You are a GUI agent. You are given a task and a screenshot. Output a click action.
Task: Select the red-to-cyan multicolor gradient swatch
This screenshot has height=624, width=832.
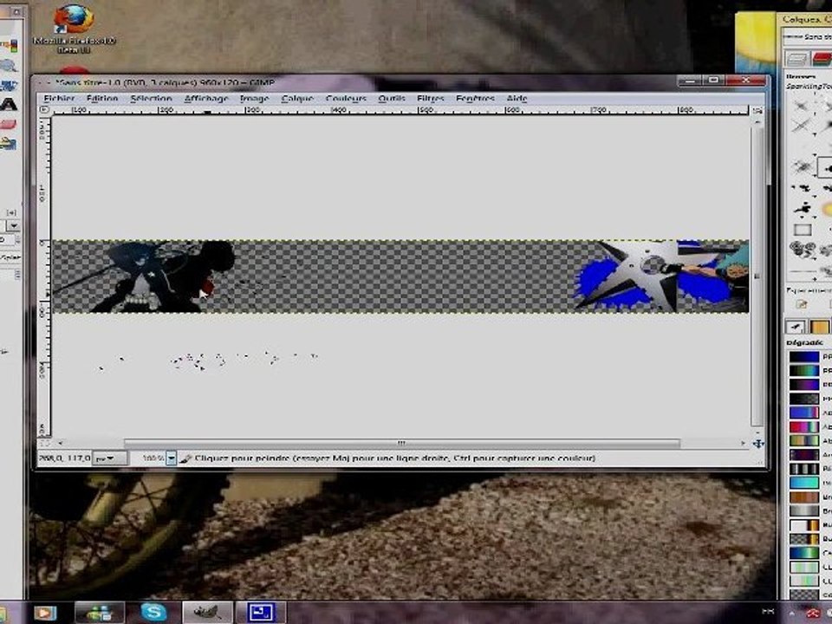(x=804, y=426)
